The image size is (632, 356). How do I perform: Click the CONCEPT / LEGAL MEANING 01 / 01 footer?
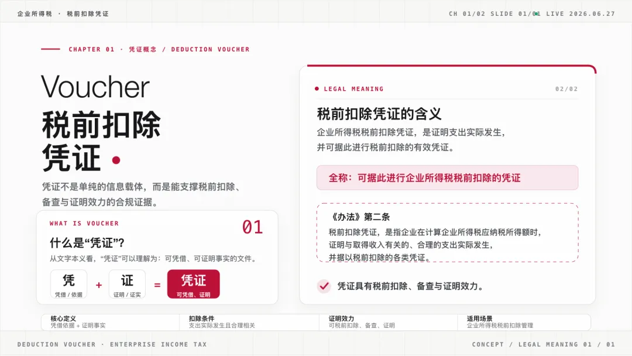pos(543,344)
